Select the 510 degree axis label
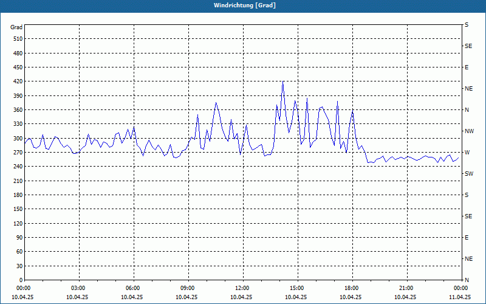 pyautogui.click(x=18, y=39)
